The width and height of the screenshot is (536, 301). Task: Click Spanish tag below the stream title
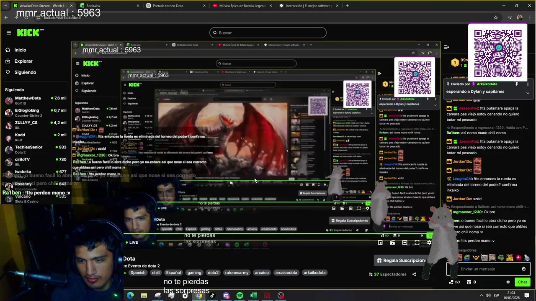point(138,273)
